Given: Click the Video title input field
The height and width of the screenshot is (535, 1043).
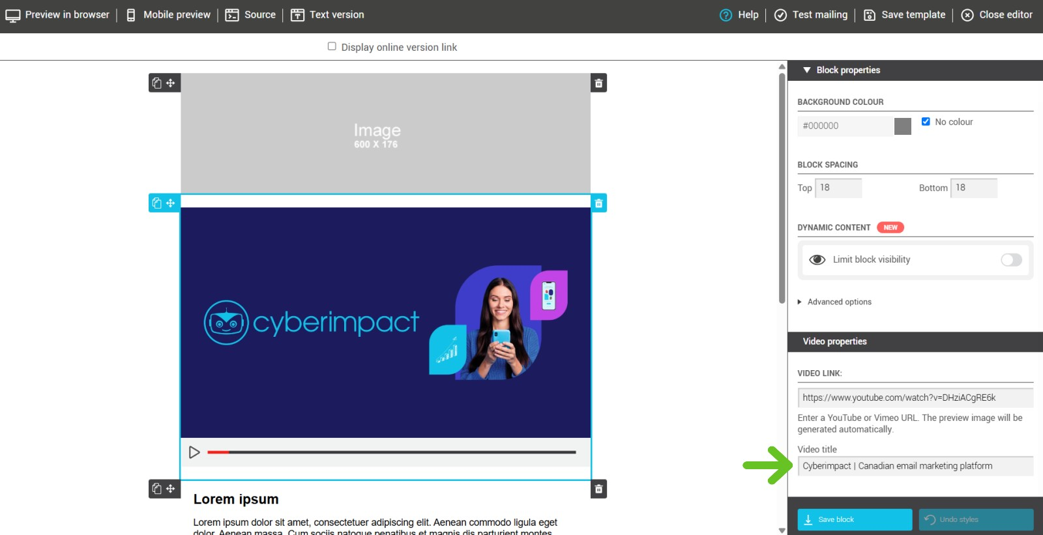Looking at the screenshot, I should (915, 466).
